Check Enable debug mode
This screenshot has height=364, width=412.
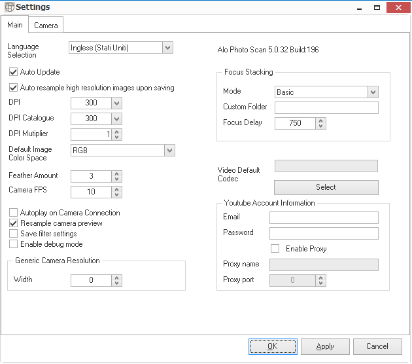pos(13,244)
